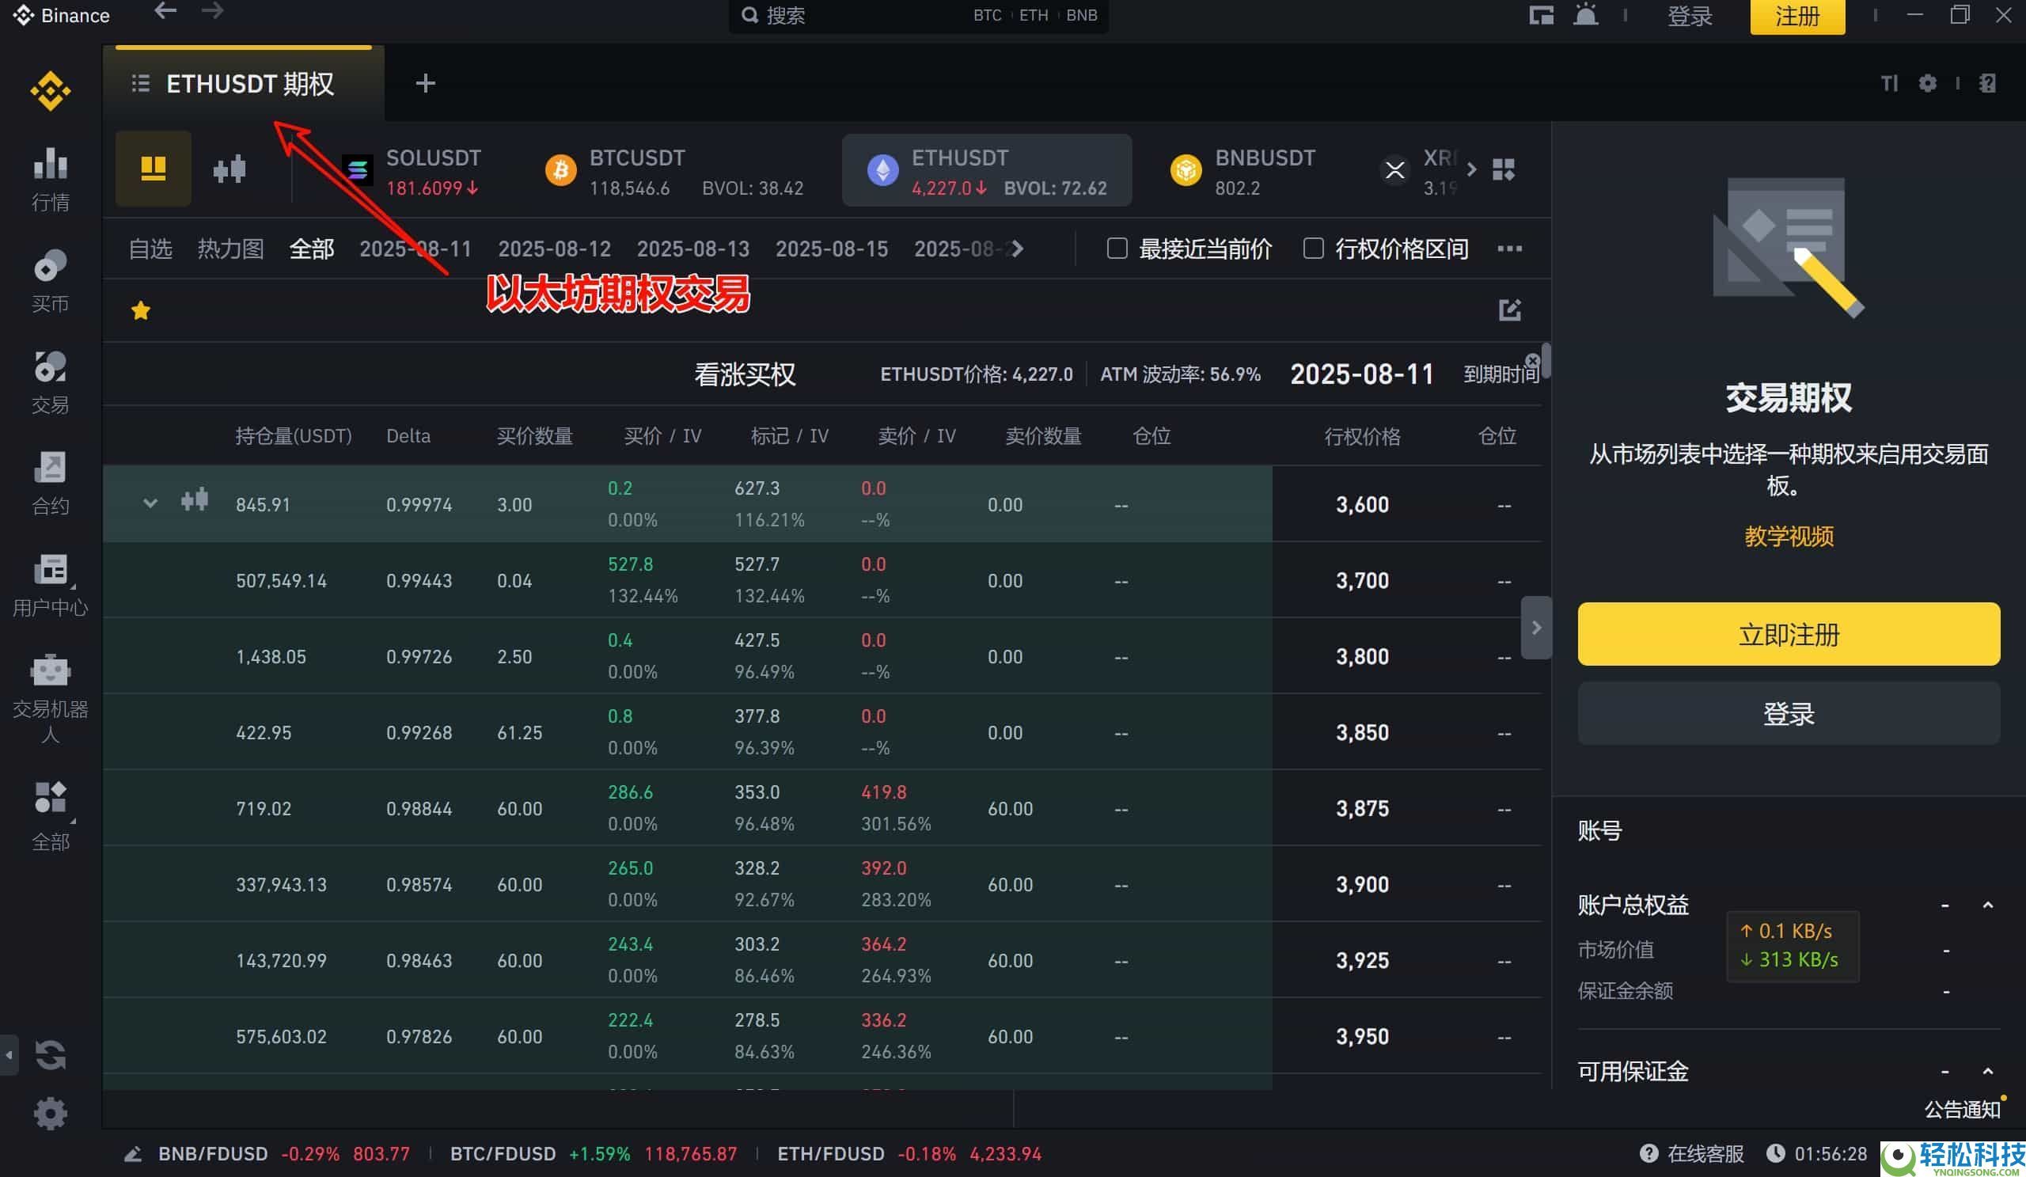
Task: Open the settings gear at the bottom sidebar
Action: tap(50, 1114)
